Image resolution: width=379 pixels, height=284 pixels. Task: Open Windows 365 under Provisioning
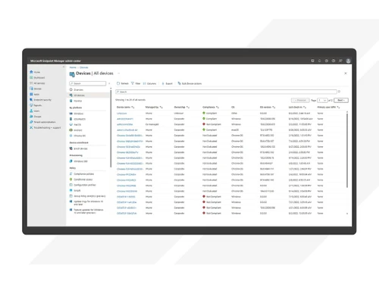(79, 161)
